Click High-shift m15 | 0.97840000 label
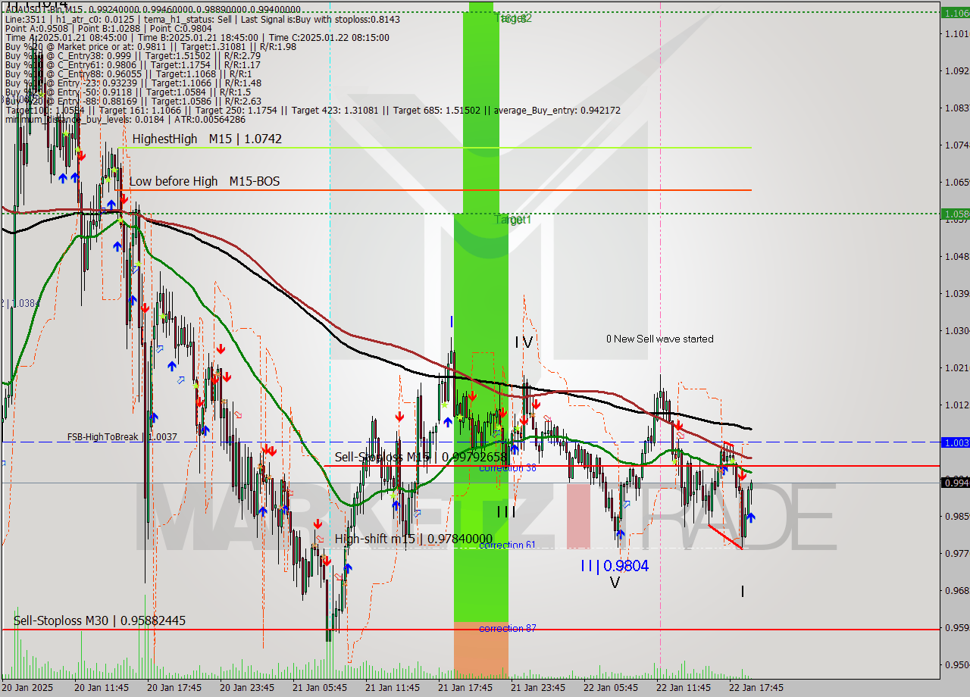Viewport: 970px width, 697px height. pos(414,539)
